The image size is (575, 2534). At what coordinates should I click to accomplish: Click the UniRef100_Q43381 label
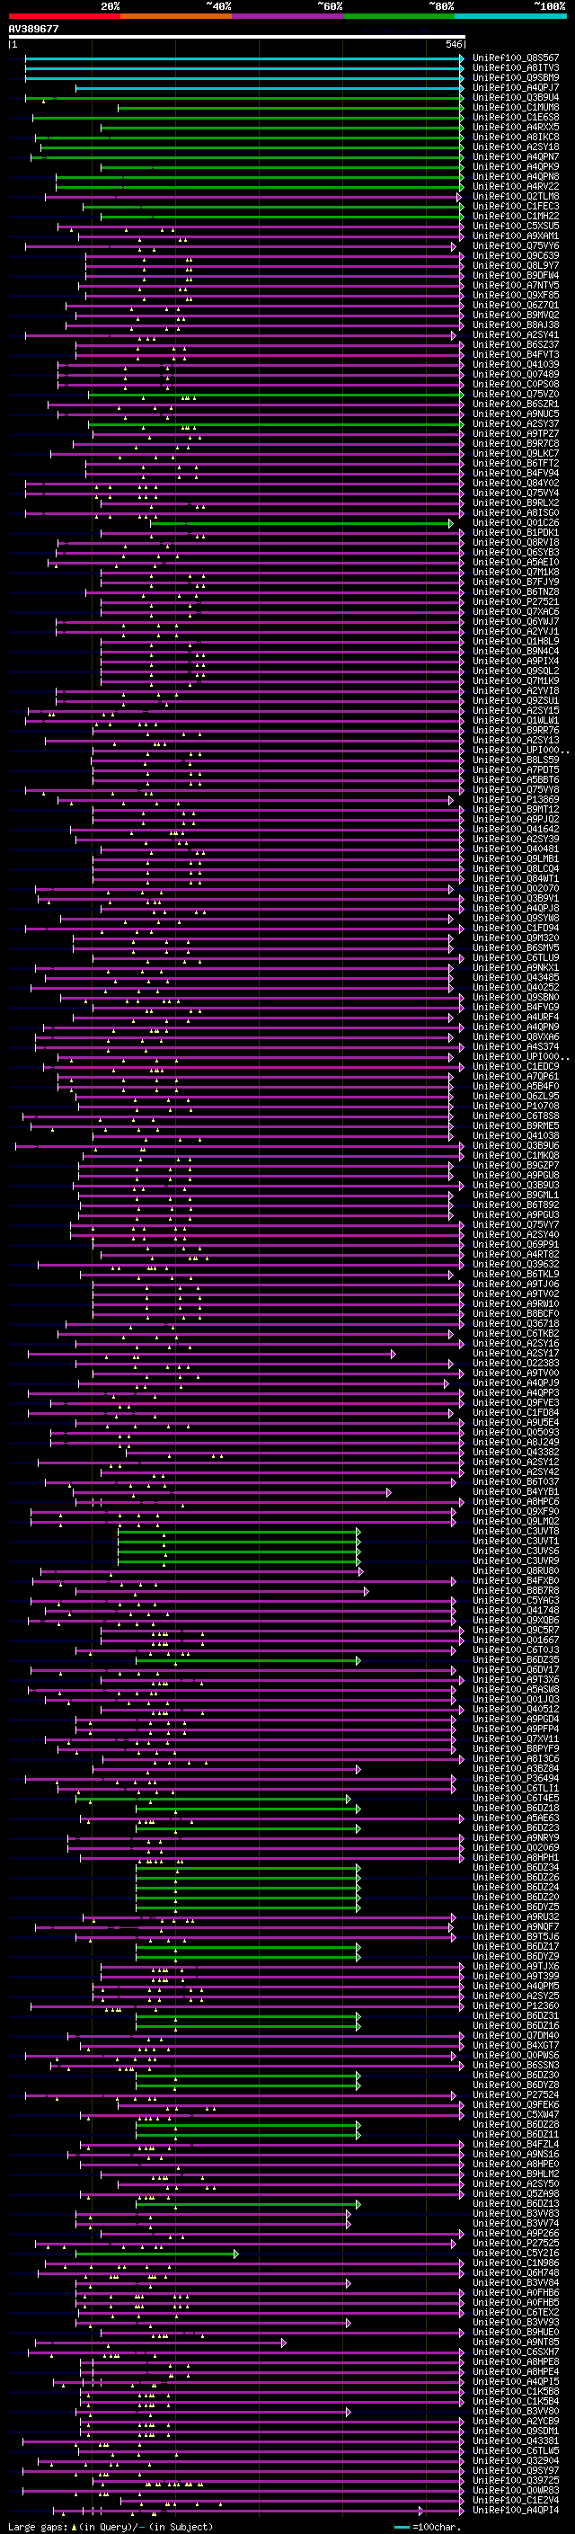(x=516, y=2440)
